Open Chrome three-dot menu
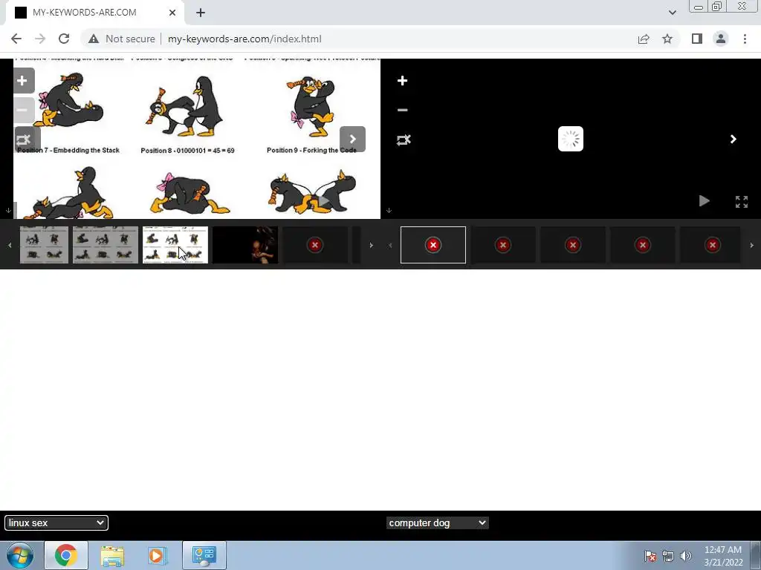This screenshot has height=570, width=761. coord(745,39)
